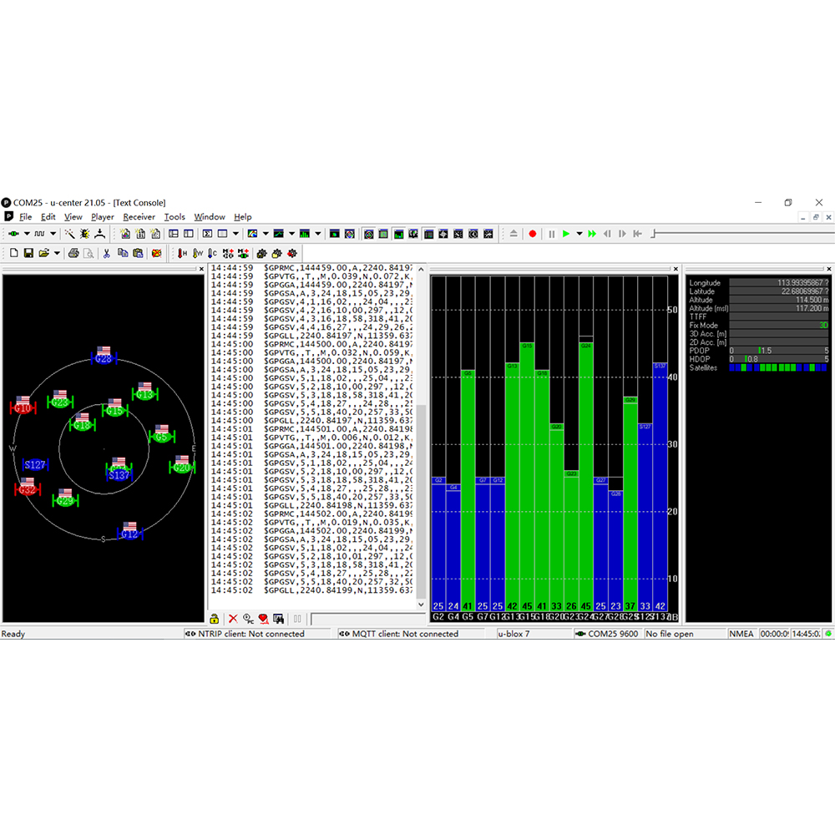Click the New document icon
The width and height of the screenshot is (835, 835).
coord(13,253)
